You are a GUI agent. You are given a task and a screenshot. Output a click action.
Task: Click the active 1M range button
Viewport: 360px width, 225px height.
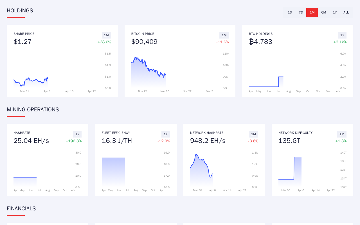312,12
